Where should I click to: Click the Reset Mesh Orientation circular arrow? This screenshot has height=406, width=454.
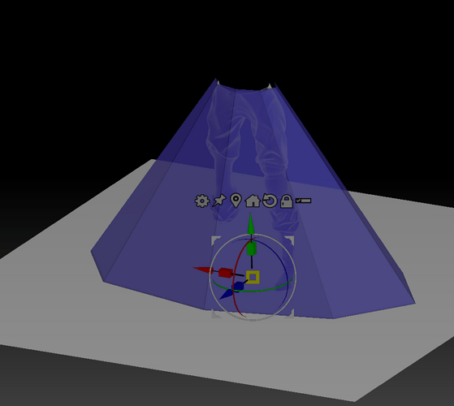tap(270, 201)
